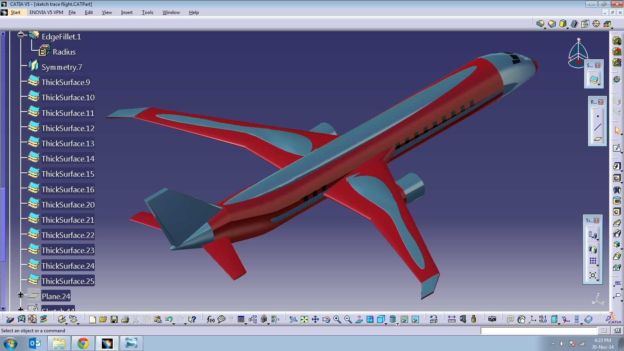The image size is (624, 351).
Task: Click the yellow Shell tool icon
Action: click(x=563, y=24)
